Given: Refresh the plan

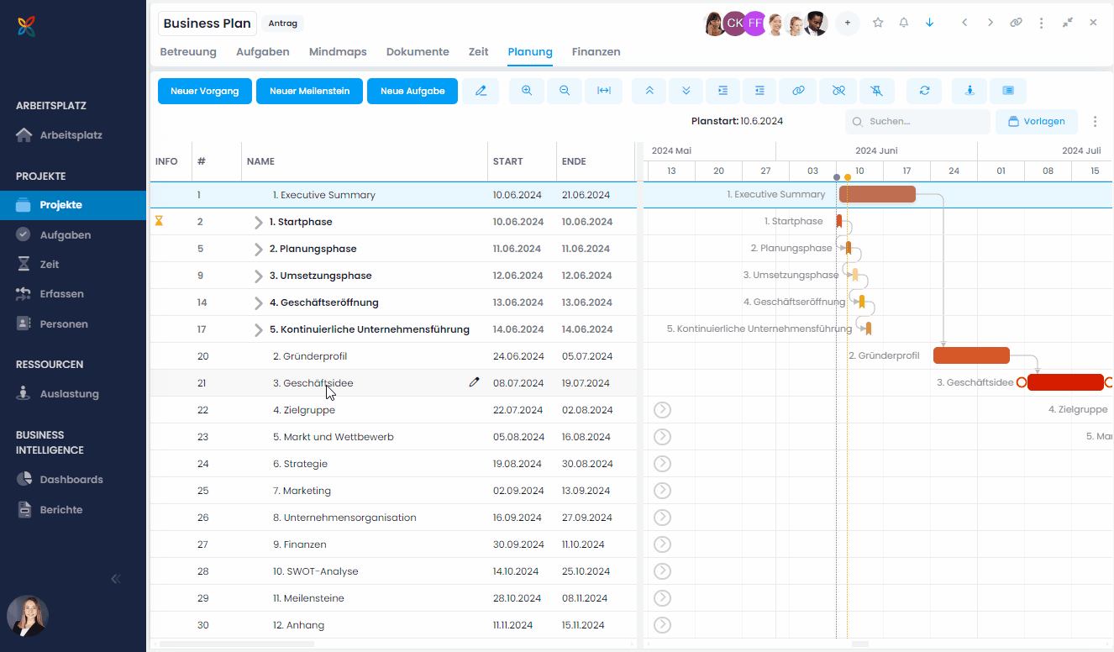Looking at the screenshot, I should [925, 91].
